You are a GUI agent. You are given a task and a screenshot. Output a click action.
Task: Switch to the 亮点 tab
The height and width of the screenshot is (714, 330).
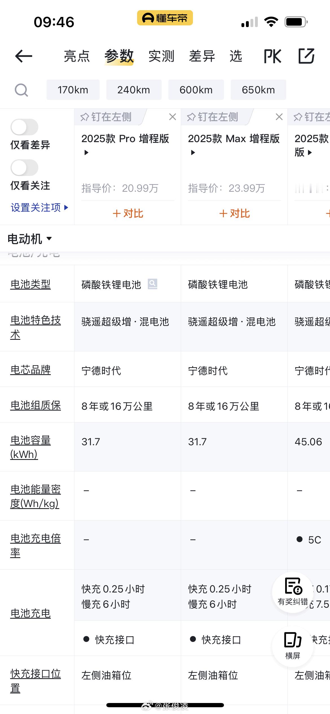pyautogui.click(x=77, y=56)
